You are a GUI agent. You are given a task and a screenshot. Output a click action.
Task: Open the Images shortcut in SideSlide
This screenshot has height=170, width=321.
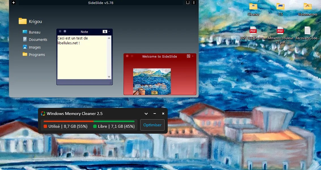32,47
